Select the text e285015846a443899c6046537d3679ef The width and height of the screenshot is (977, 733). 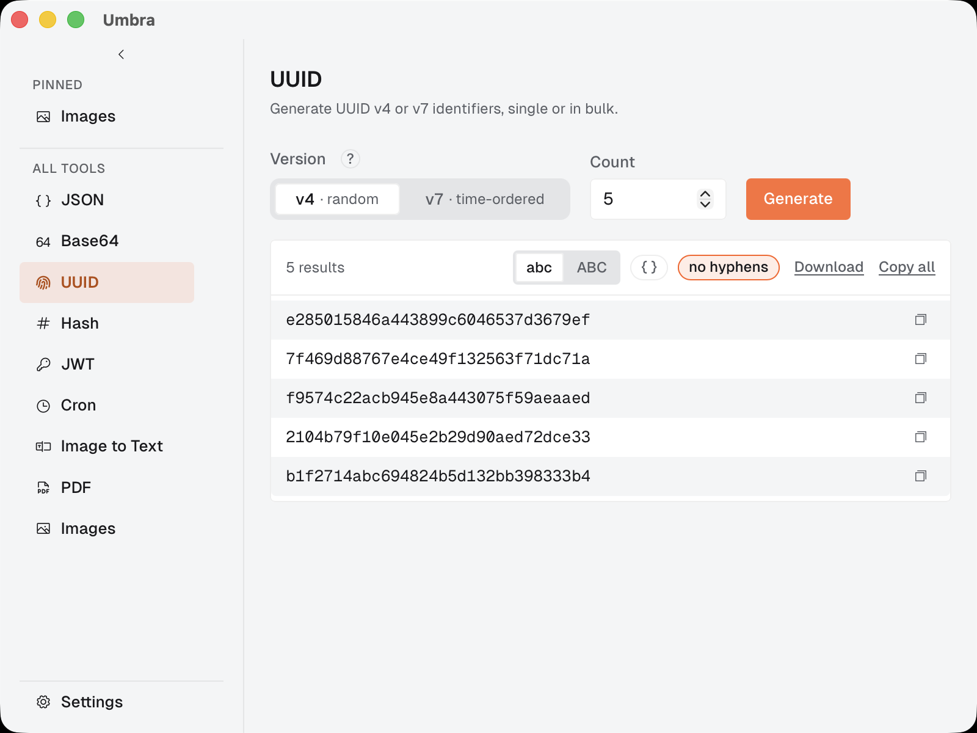(x=438, y=320)
